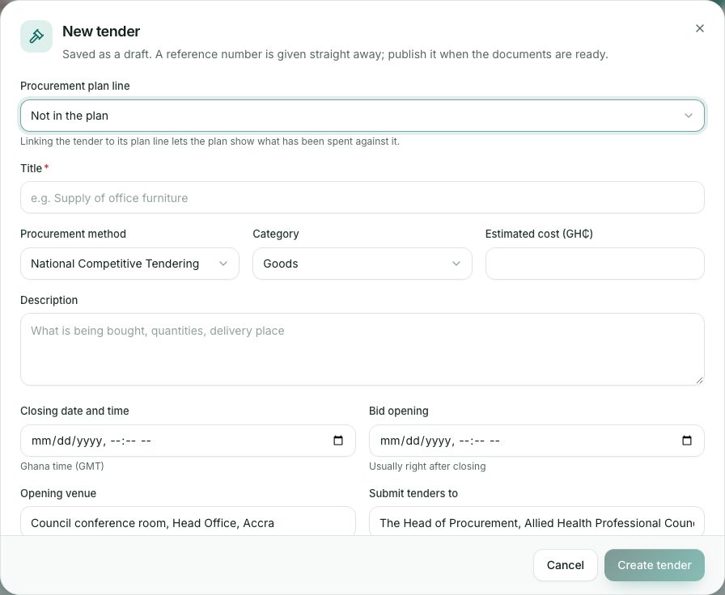Open the Category dropdown

[x=362, y=264]
